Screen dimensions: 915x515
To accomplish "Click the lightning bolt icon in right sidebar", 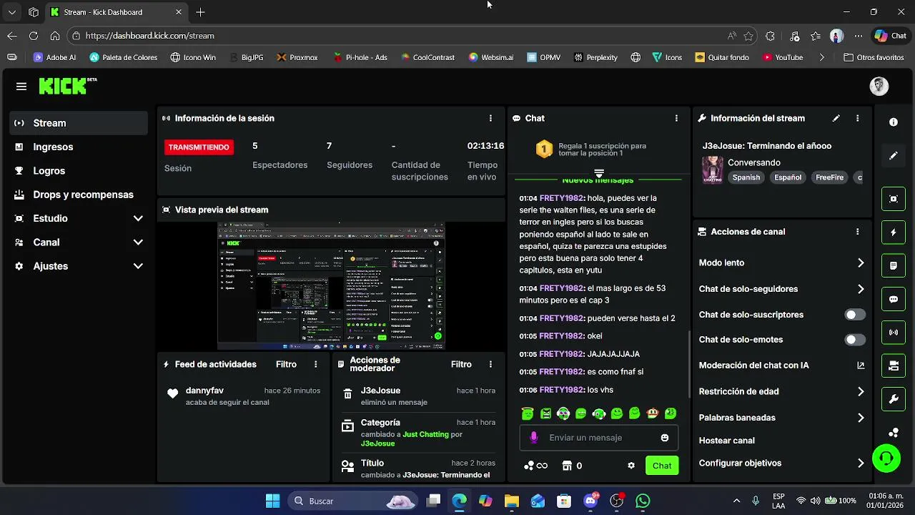I will click(894, 232).
